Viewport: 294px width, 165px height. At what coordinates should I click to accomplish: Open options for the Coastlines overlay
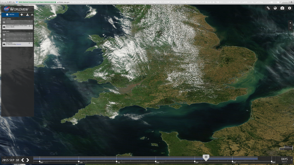click(x=29, y=43)
